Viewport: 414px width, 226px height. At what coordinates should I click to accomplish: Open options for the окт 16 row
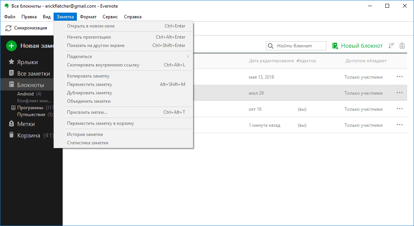pyautogui.click(x=399, y=109)
